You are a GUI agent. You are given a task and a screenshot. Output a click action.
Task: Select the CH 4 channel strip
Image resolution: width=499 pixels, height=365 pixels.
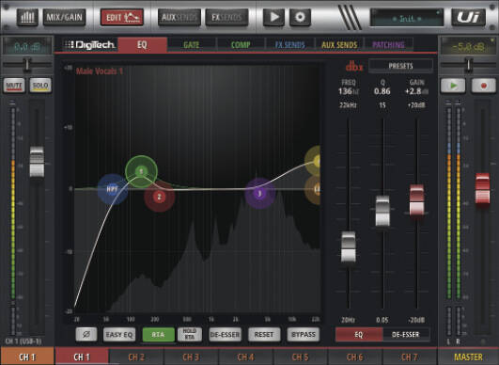245,357
